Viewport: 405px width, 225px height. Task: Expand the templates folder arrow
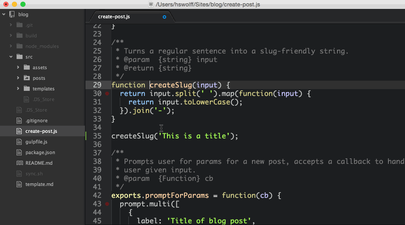tap(18, 89)
